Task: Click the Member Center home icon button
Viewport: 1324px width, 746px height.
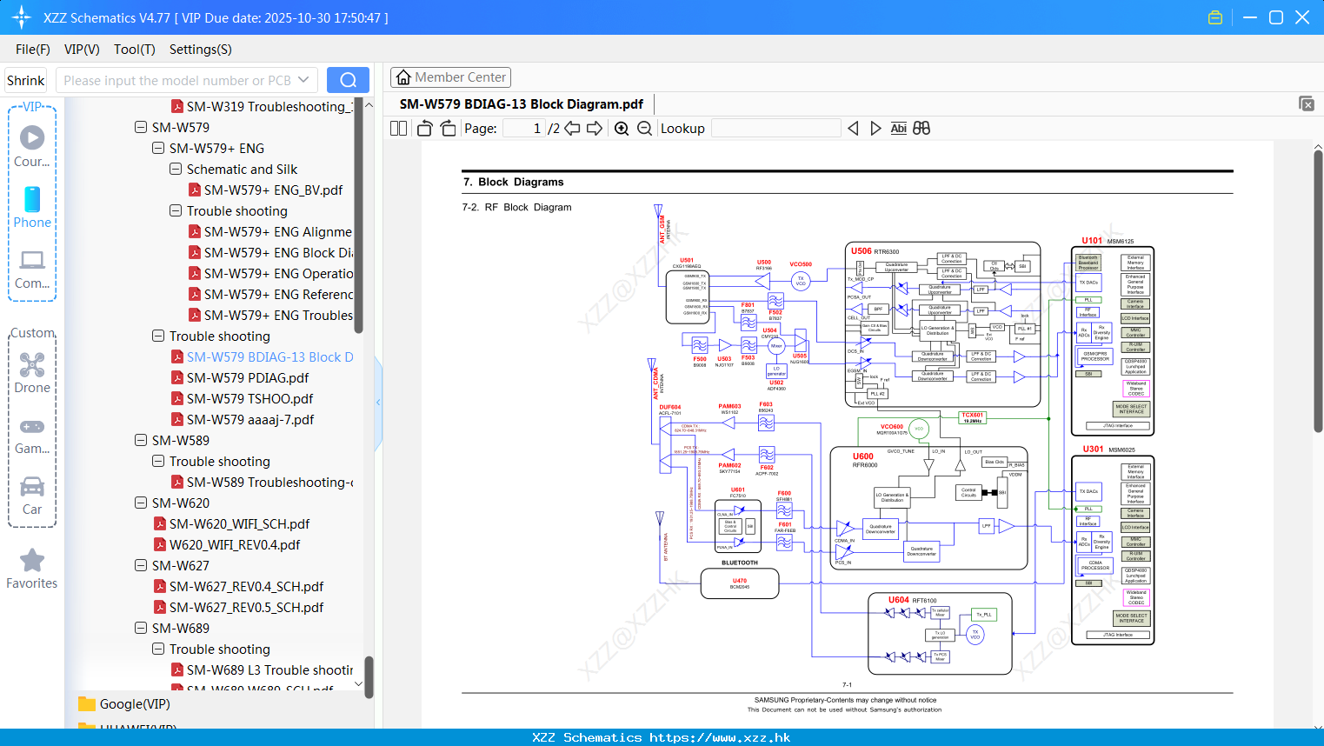Action: (450, 77)
